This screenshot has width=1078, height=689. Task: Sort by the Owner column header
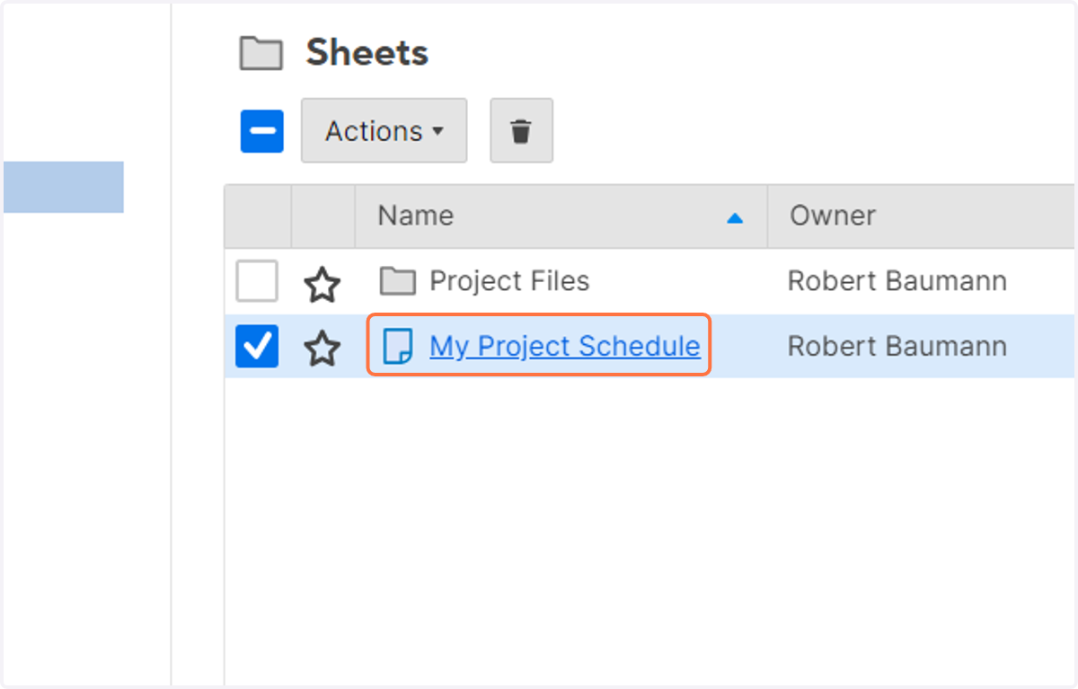click(921, 216)
